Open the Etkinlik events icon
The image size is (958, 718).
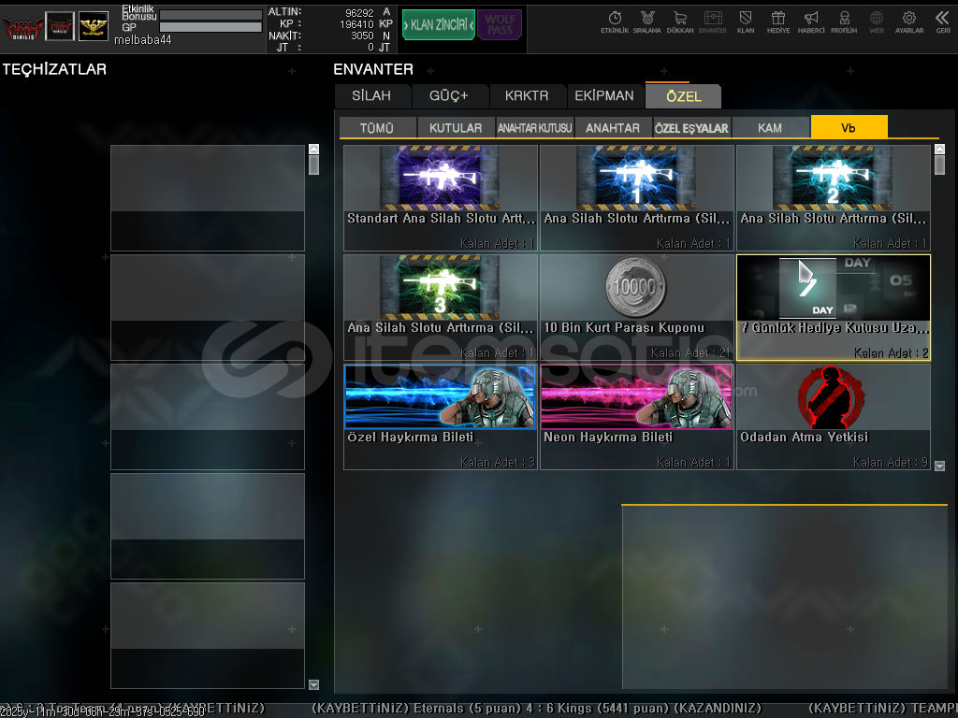(x=615, y=22)
